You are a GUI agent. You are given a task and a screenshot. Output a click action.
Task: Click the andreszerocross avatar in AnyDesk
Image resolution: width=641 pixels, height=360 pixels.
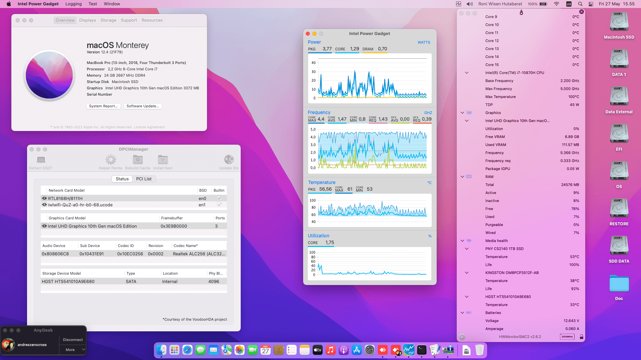pyautogui.click(x=8, y=345)
